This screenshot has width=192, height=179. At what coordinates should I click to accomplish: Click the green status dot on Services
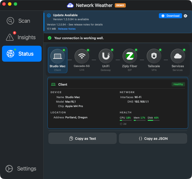click(x=184, y=50)
